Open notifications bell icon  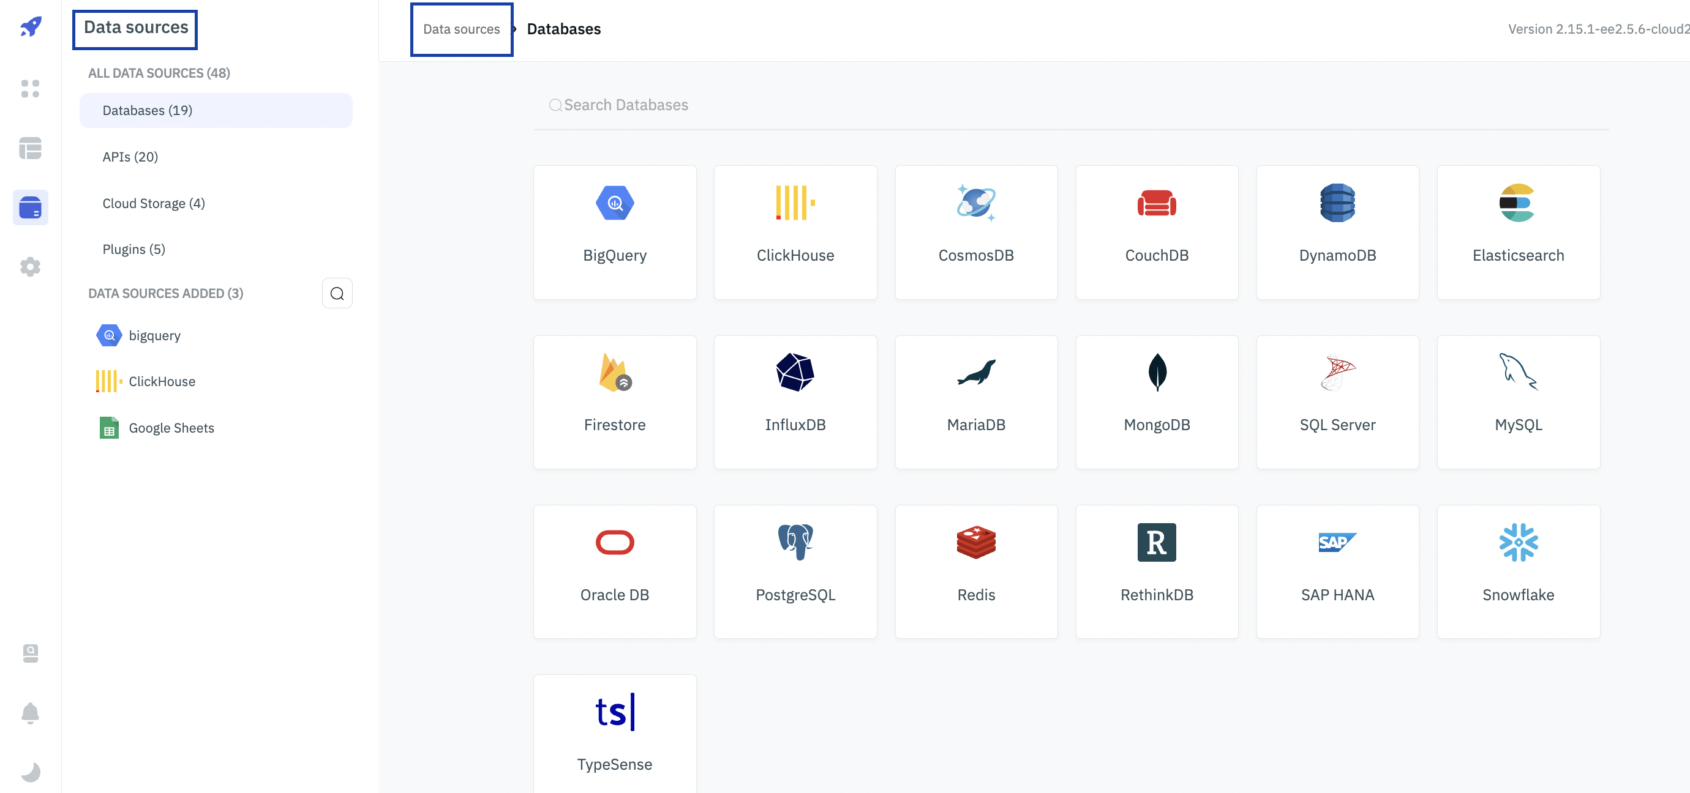[30, 712]
